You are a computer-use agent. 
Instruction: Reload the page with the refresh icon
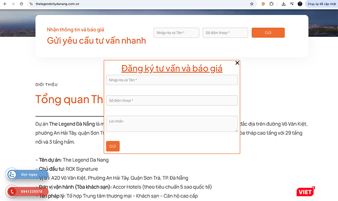(22, 4)
